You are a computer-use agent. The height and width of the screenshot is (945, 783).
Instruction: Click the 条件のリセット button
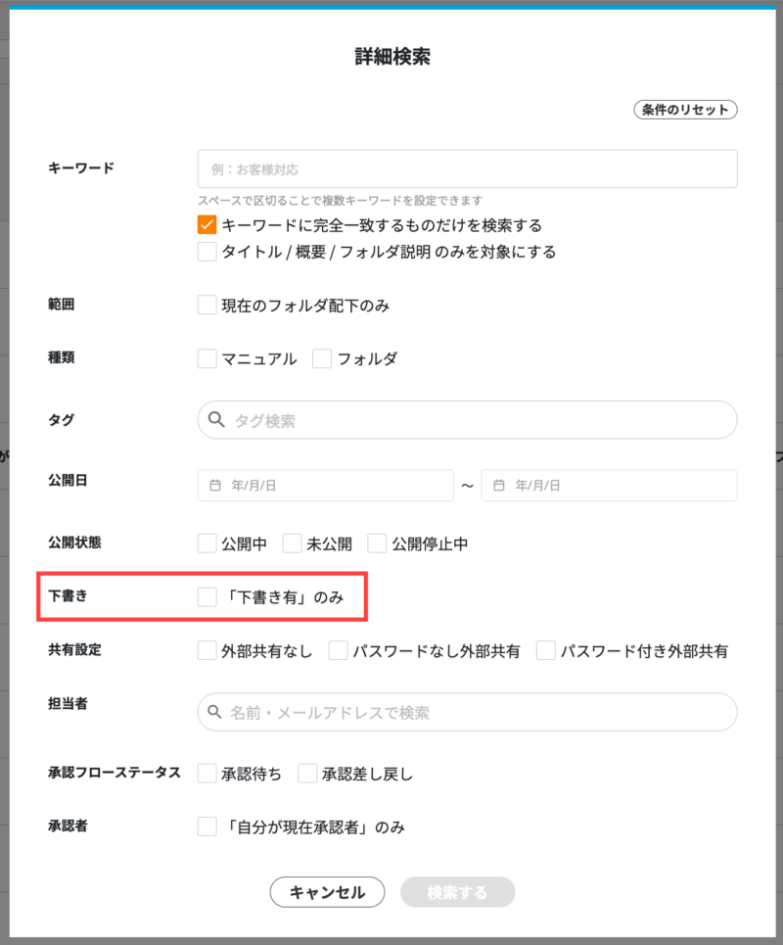(x=685, y=110)
